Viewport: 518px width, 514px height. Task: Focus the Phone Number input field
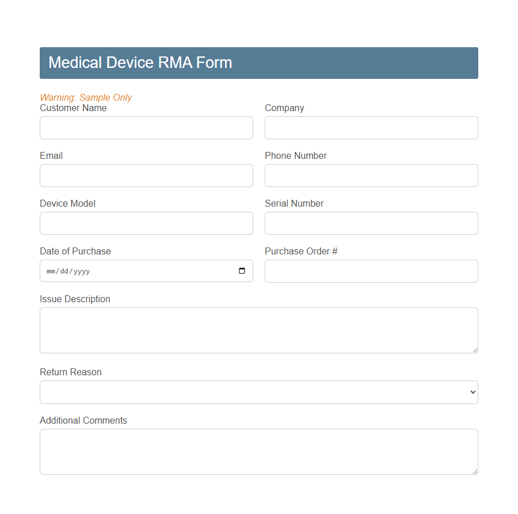coord(371,175)
